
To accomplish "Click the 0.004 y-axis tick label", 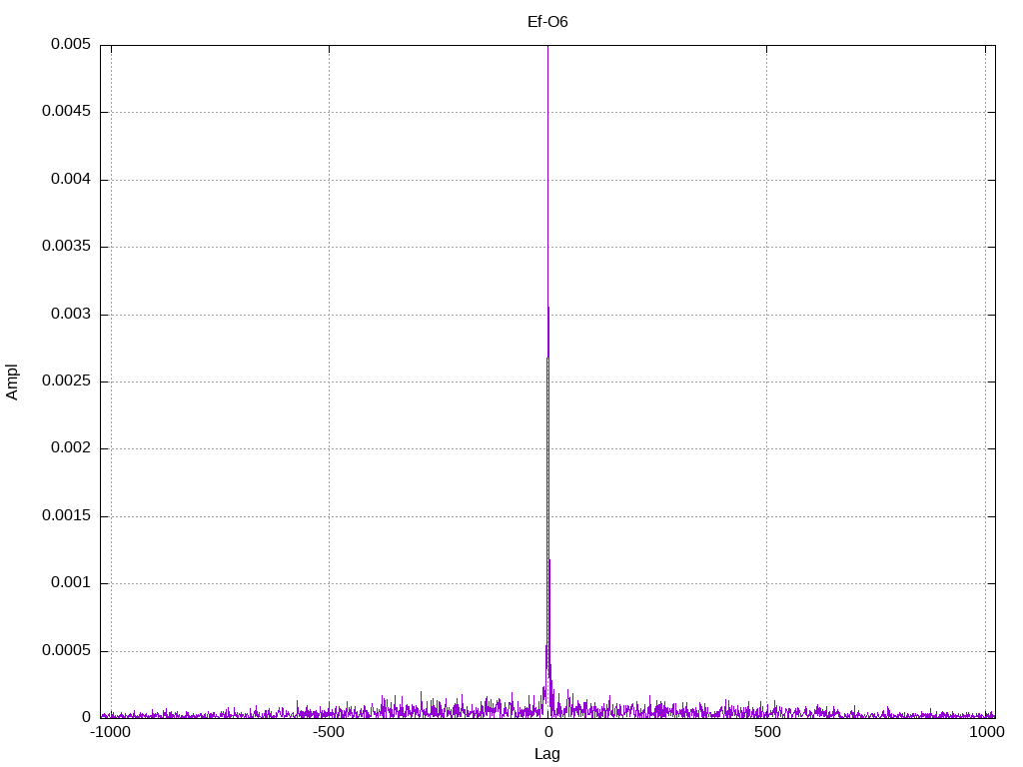I will (x=71, y=180).
